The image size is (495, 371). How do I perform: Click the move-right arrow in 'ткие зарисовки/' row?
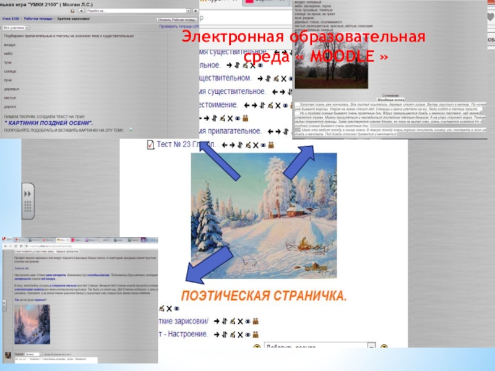217,322
